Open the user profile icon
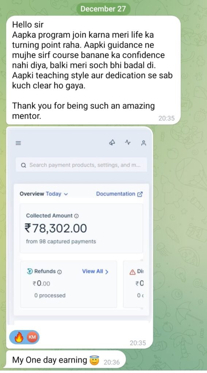 click(143, 143)
